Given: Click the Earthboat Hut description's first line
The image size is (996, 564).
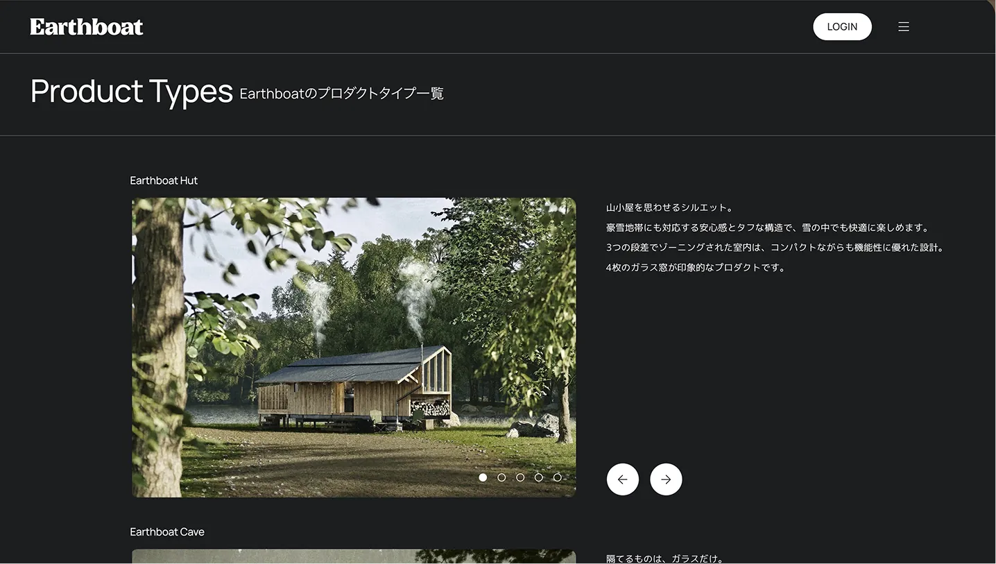Looking at the screenshot, I should tap(669, 207).
